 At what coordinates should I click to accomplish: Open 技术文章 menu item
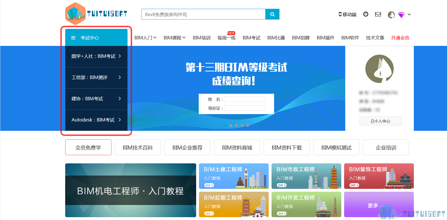point(375,38)
